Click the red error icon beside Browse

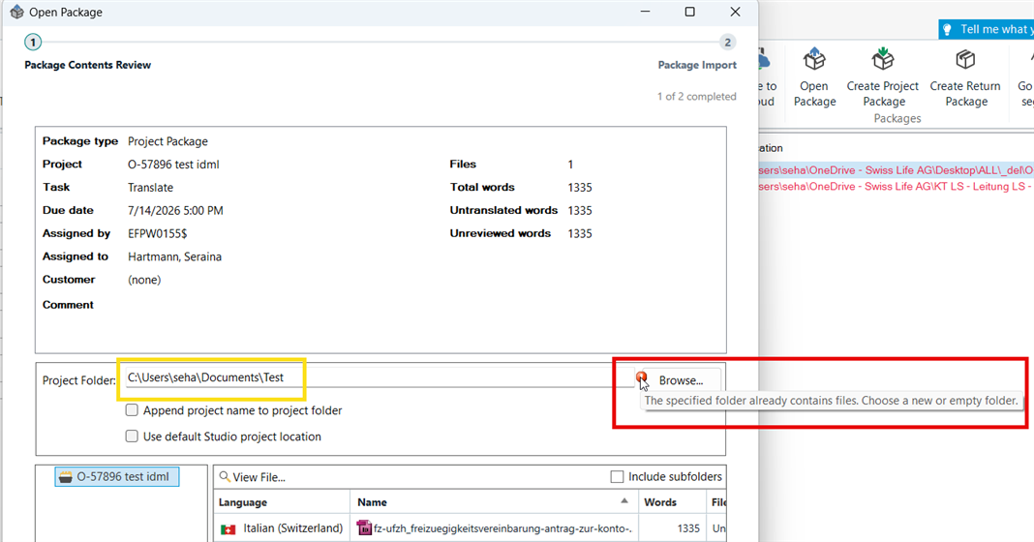point(641,377)
